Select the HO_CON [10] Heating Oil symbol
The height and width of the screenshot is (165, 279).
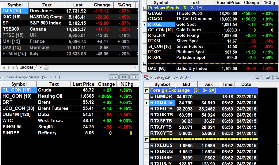coord(19,96)
